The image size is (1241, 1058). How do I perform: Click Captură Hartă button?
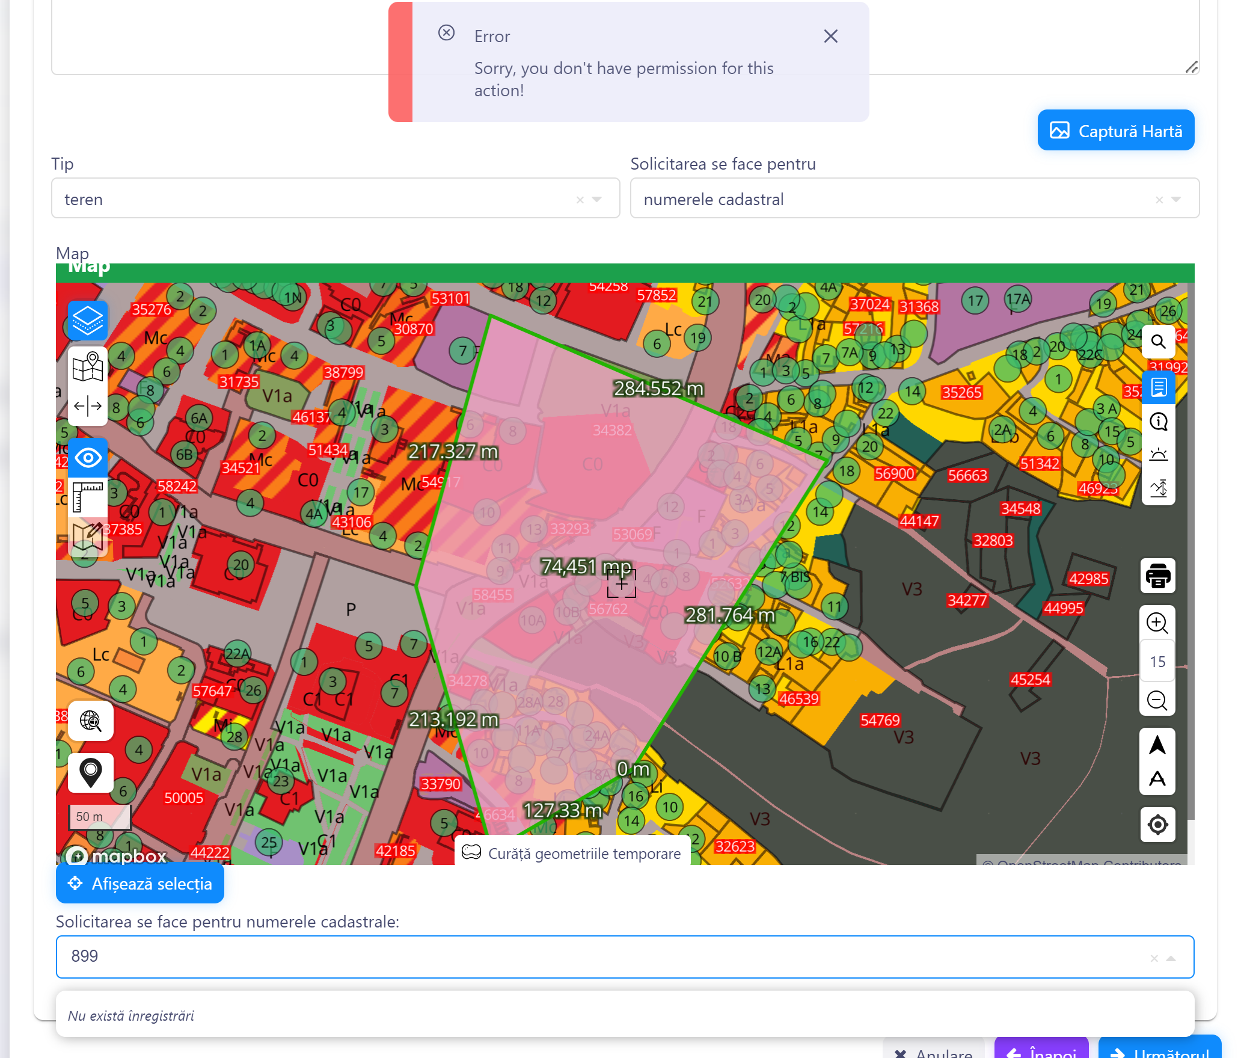[1115, 131]
